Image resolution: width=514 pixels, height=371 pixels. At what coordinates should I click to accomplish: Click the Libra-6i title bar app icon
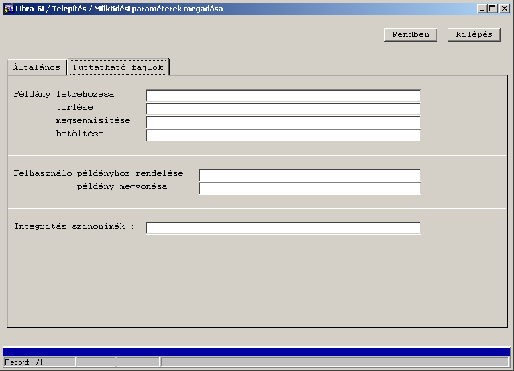tap(8, 9)
